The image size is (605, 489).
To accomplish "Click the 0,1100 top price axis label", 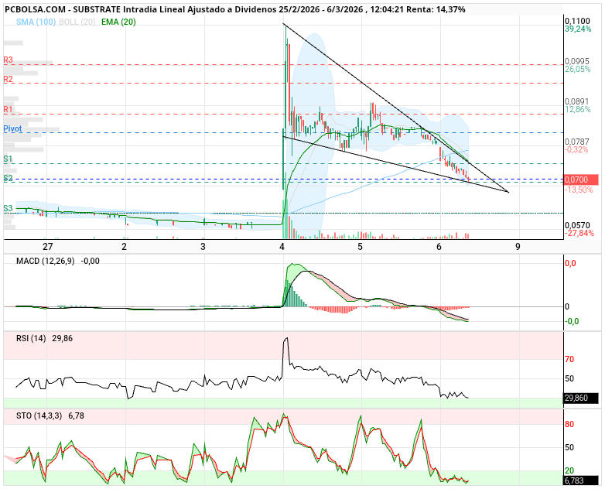I will [x=577, y=20].
